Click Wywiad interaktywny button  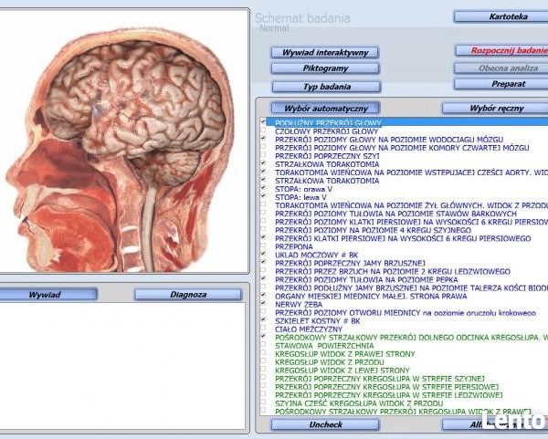325,52
